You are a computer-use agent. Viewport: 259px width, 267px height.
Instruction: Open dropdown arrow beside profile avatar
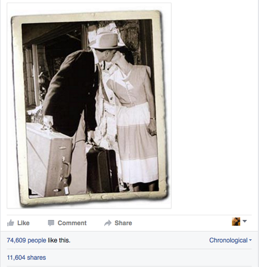[x=244, y=222]
